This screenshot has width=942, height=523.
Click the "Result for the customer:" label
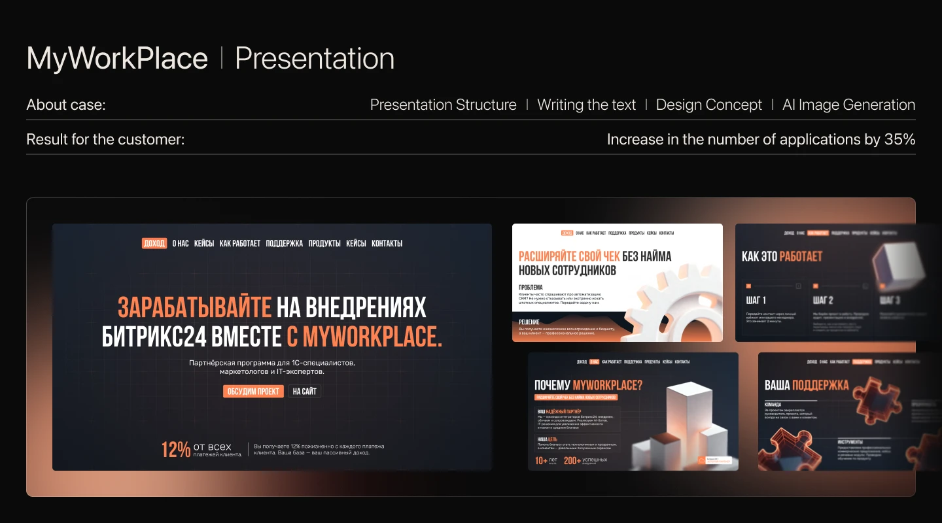pos(105,139)
